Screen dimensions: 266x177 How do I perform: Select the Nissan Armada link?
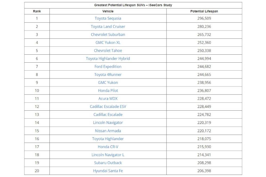[108, 131]
